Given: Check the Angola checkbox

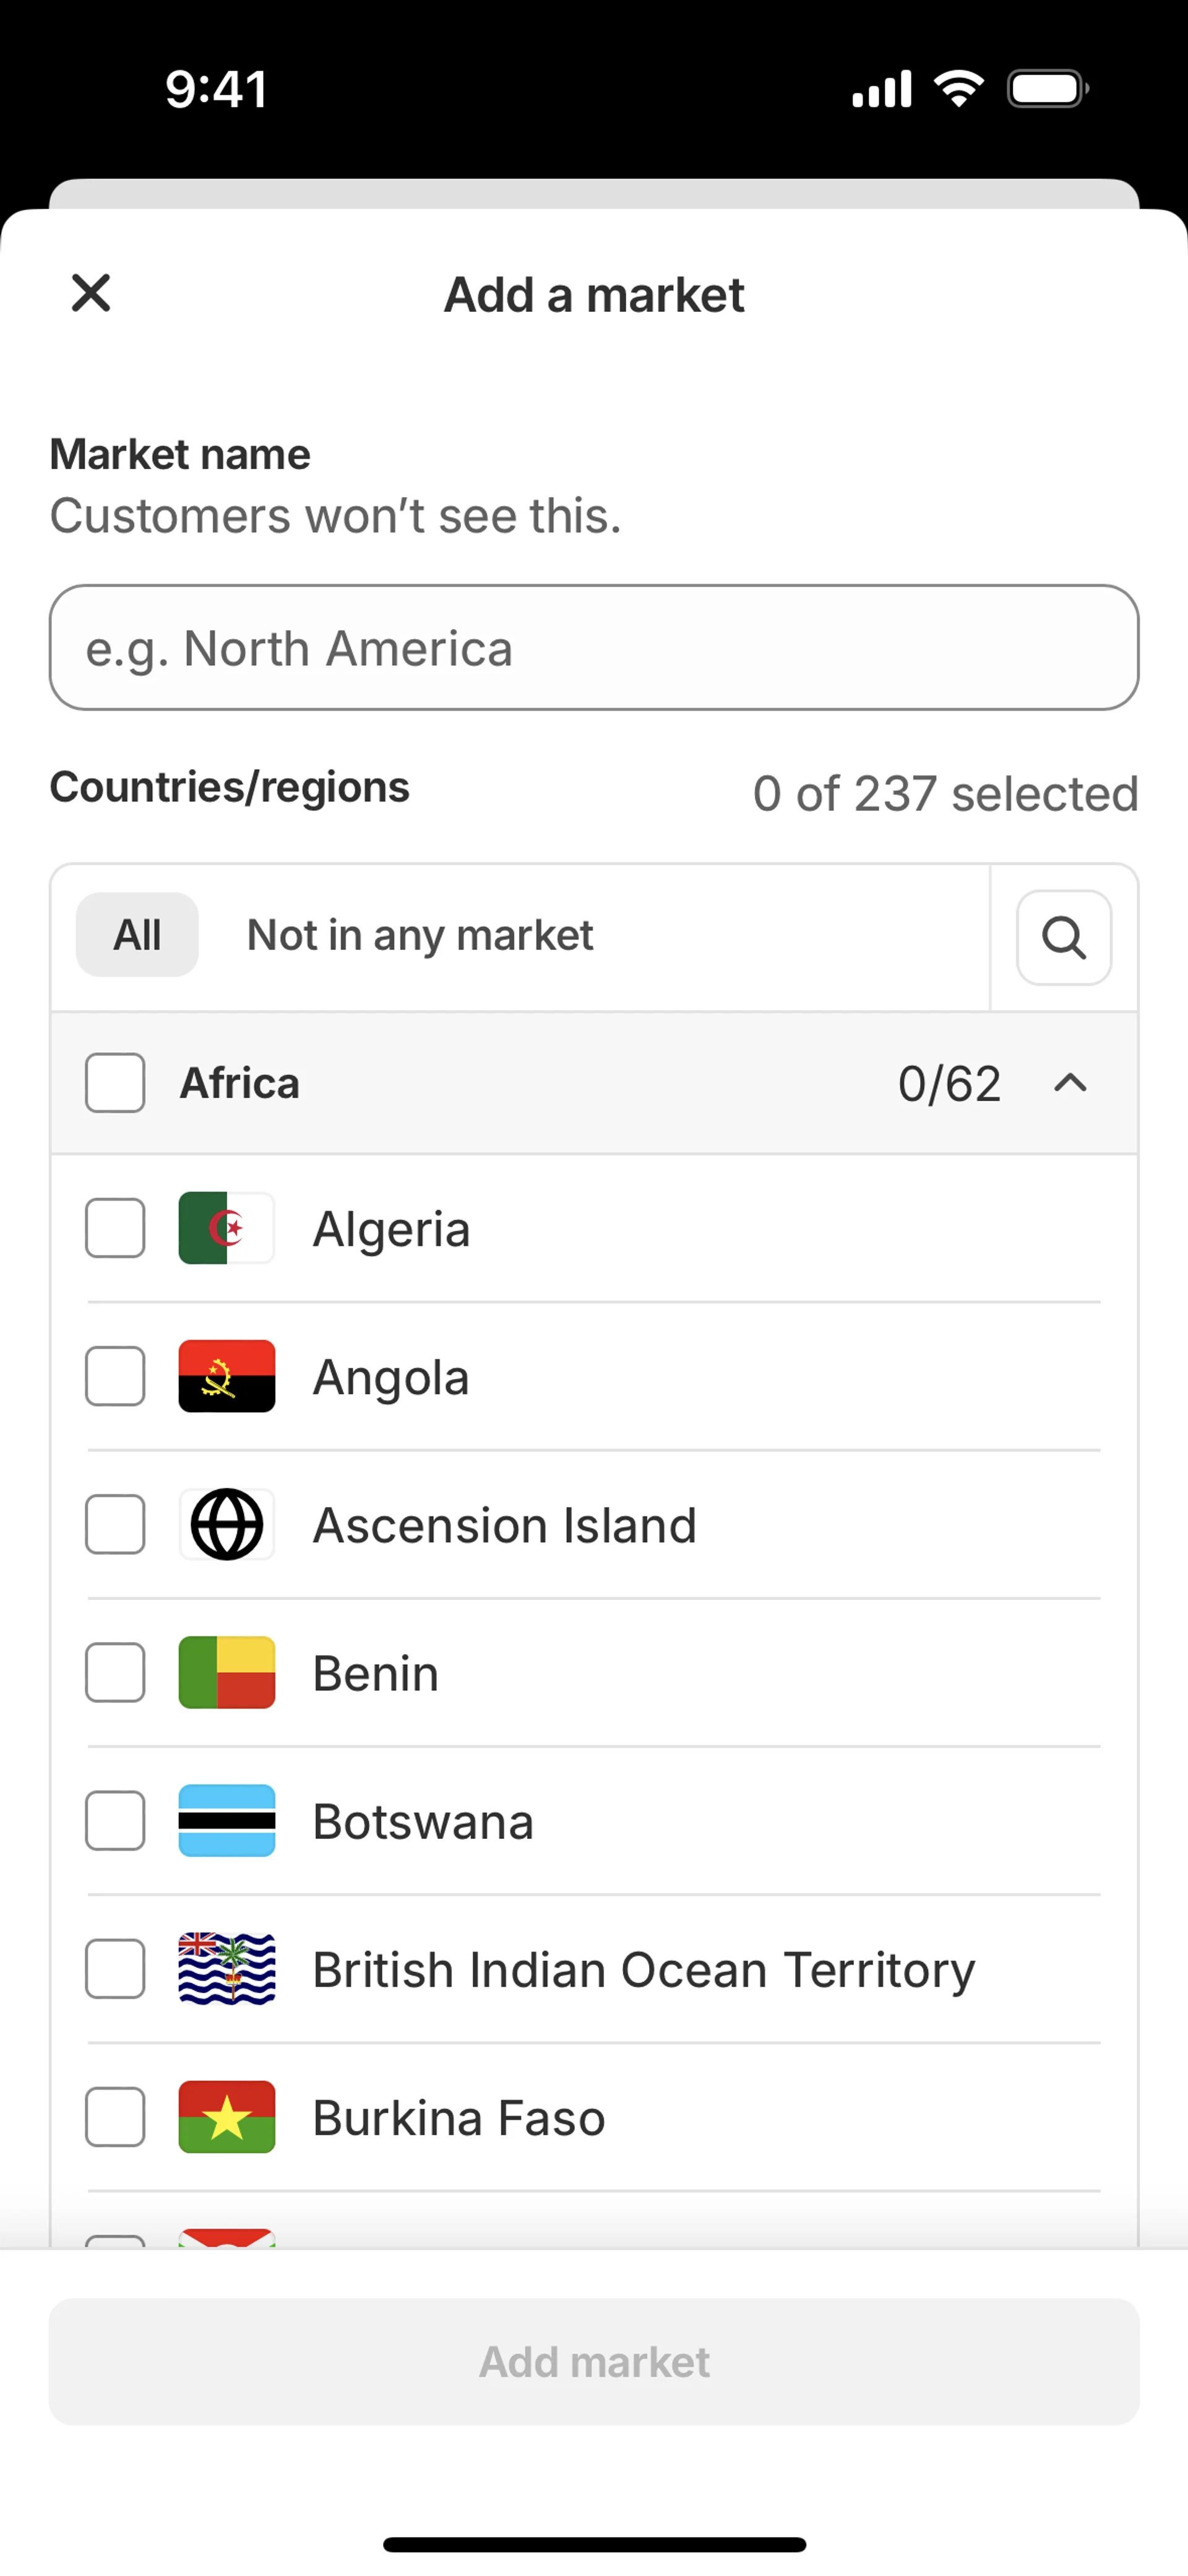Looking at the screenshot, I should (x=115, y=1376).
